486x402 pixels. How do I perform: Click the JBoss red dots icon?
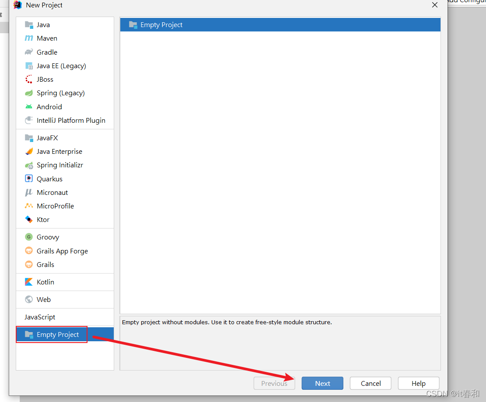click(x=29, y=79)
